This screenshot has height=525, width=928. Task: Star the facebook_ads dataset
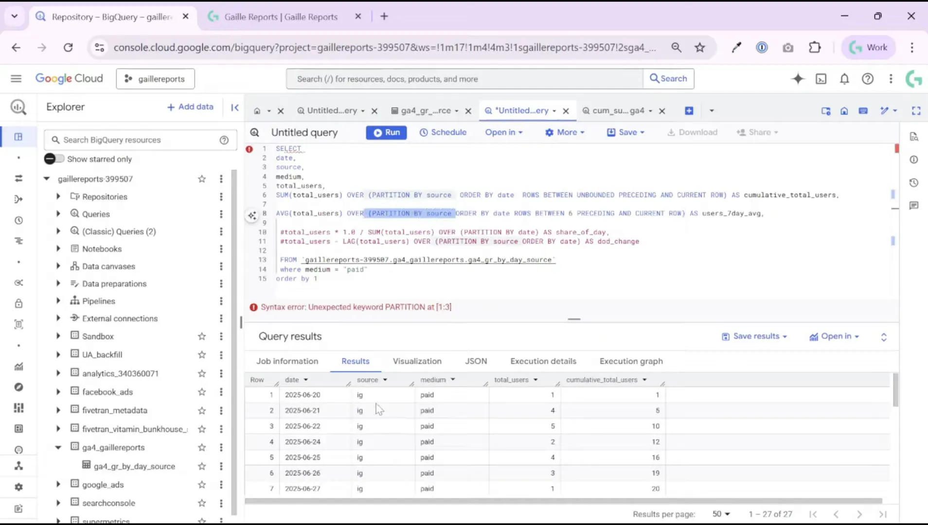tap(202, 391)
